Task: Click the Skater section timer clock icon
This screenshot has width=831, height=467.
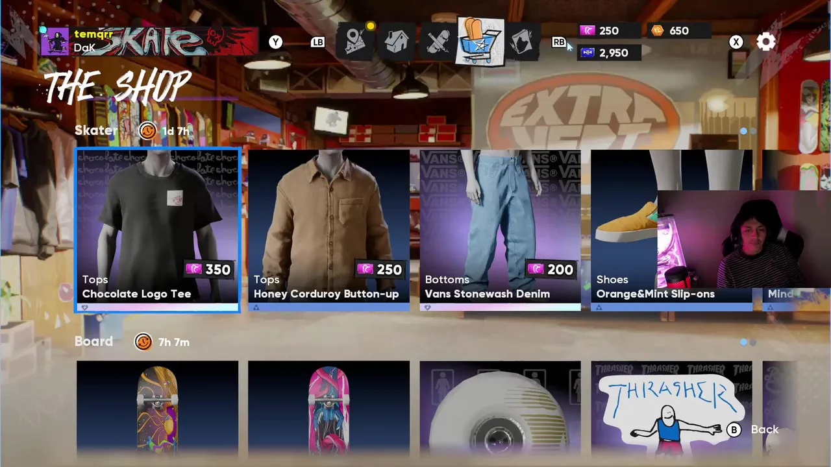Action: (147, 130)
